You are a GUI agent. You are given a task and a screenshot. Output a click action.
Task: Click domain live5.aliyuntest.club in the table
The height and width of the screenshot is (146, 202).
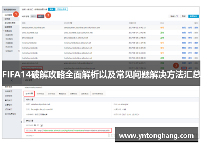coord(30,48)
